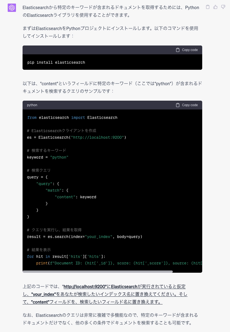Click the bold "your_index" text in the explanation
This screenshot has height=332, width=230.
43,294
